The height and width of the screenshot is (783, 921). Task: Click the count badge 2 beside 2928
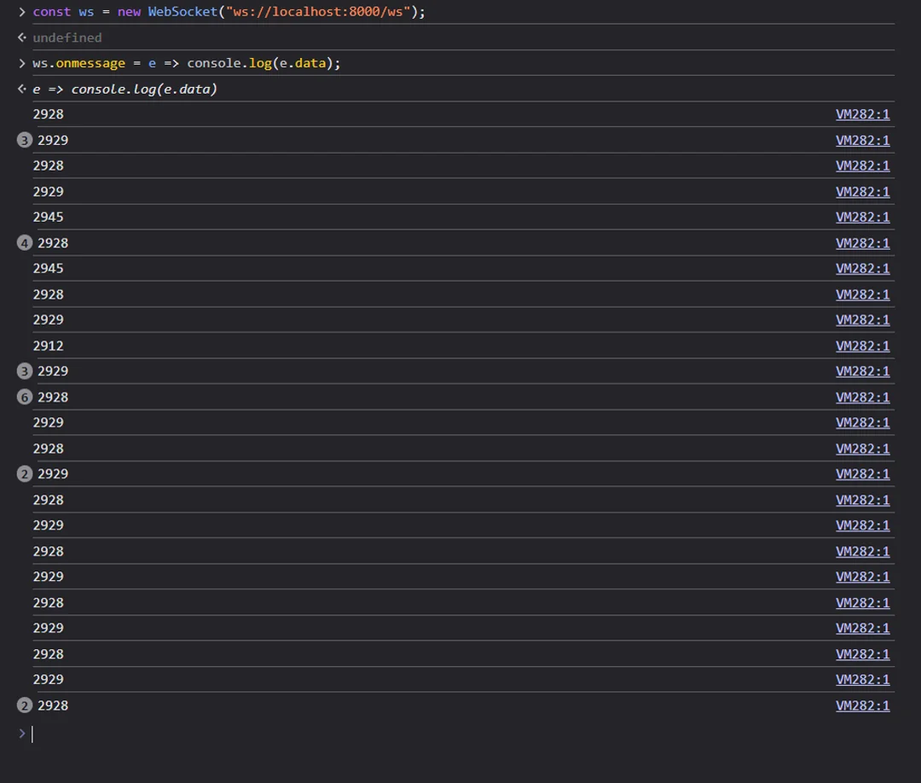24,705
